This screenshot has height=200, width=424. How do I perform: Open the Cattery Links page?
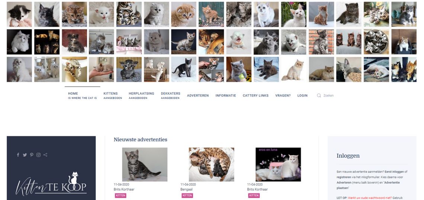pos(256,95)
